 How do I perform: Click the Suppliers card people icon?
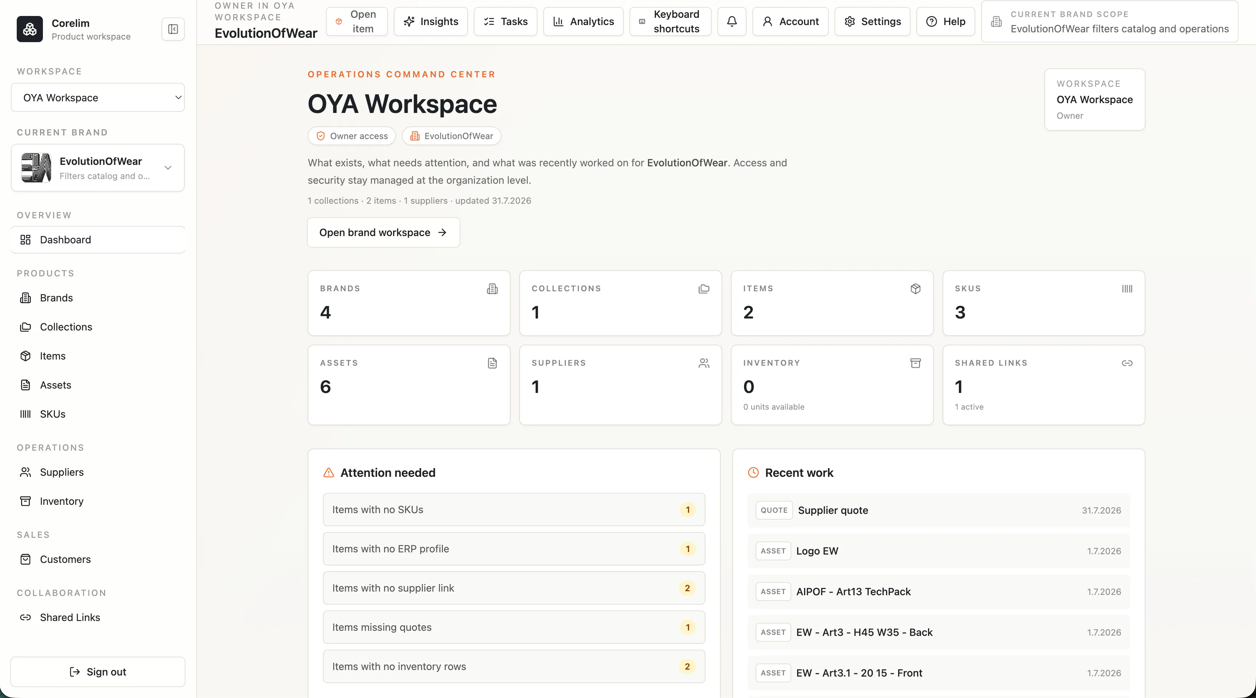click(704, 364)
